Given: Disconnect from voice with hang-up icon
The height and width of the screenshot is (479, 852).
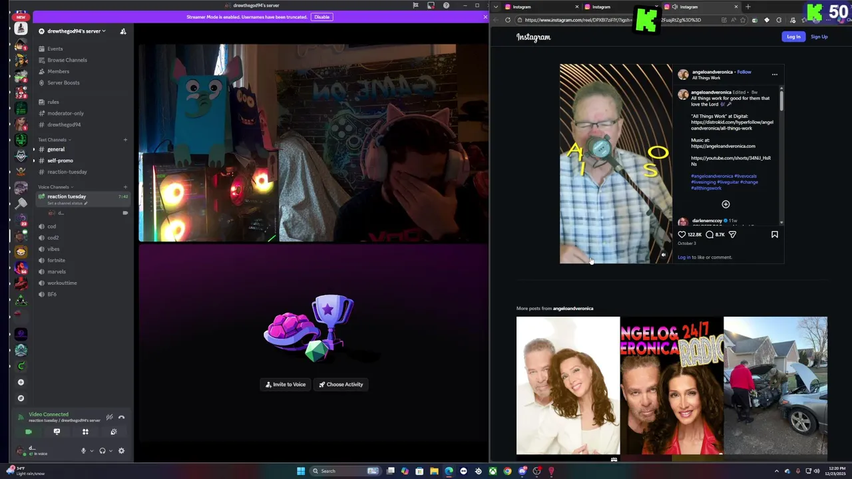Looking at the screenshot, I should 121,417.
